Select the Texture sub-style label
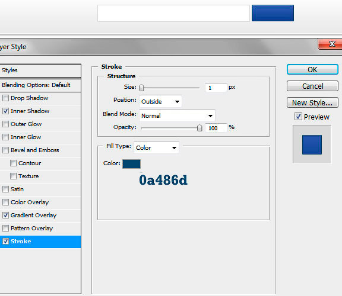Screen dimensions: 342x296 [28, 176]
